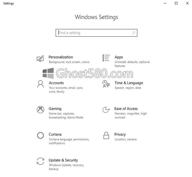This screenshot has width=192, height=177.
Task: Click the Update & Security refresh arrows icon
Action: tap(40, 161)
